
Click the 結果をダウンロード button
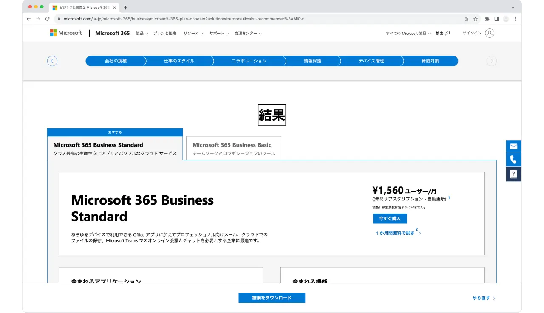pyautogui.click(x=272, y=298)
